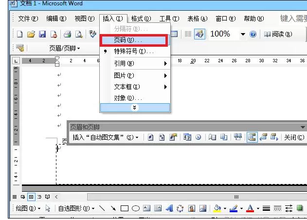
Task: Toggle the Select Objects arrow pointer
Action: (x=48, y=208)
